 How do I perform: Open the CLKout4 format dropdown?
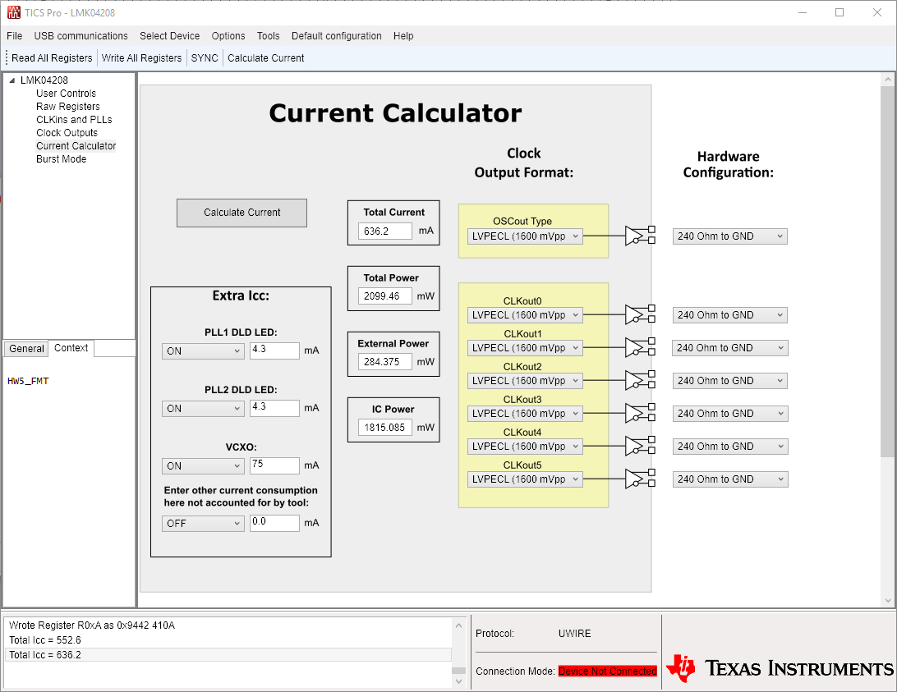[x=525, y=447]
